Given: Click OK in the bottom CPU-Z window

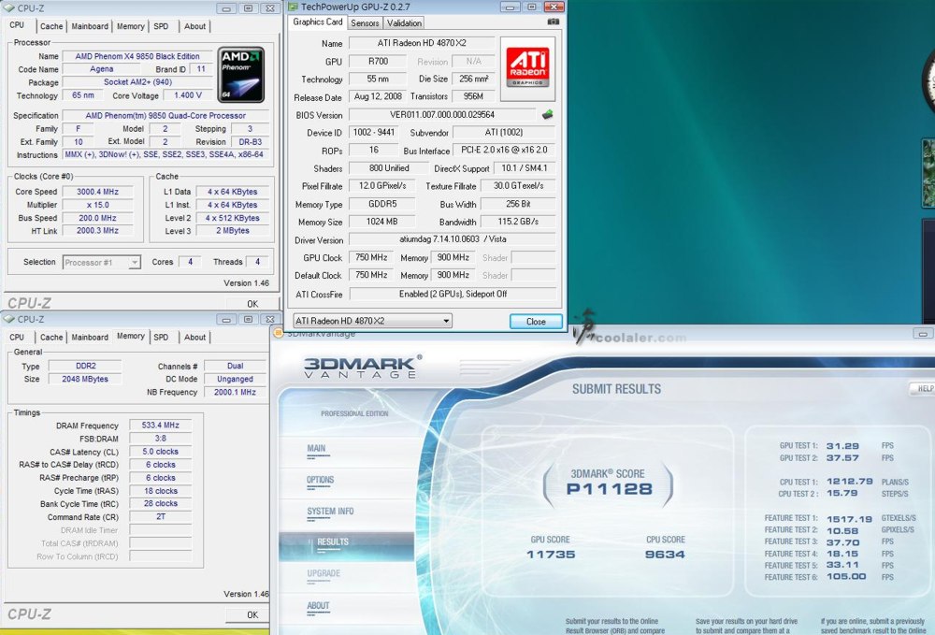Looking at the screenshot, I should pyautogui.click(x=252, y=614).
